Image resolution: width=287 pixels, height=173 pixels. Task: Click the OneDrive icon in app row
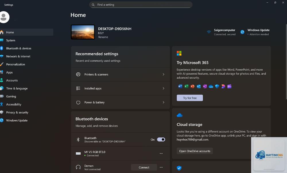[211, 86]
